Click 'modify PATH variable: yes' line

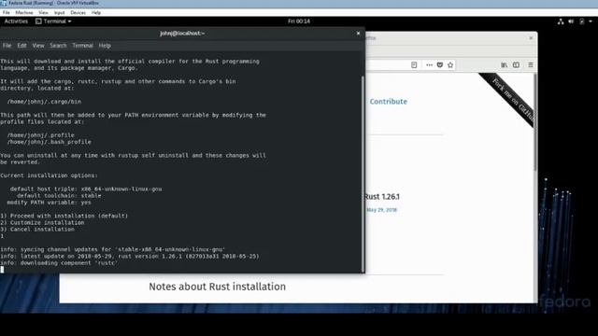pos(50,203)
